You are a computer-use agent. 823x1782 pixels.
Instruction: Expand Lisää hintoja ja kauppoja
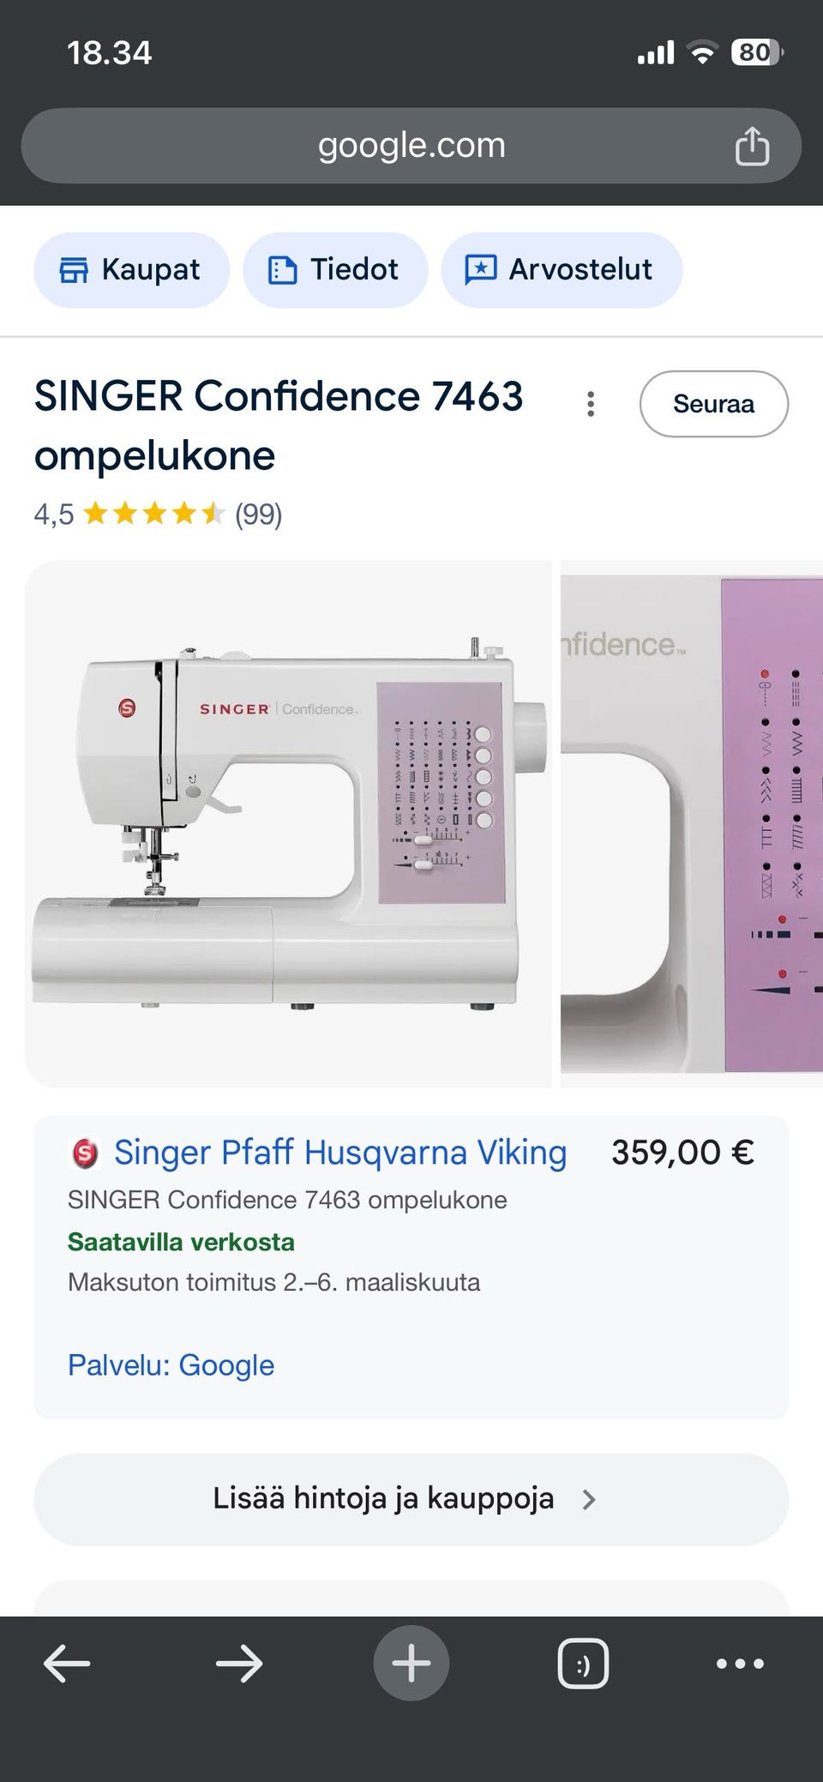tap(386, 1498)
